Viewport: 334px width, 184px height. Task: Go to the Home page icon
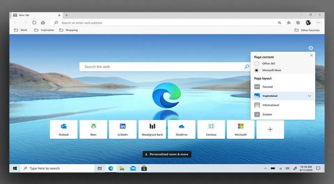coord(43,23)
